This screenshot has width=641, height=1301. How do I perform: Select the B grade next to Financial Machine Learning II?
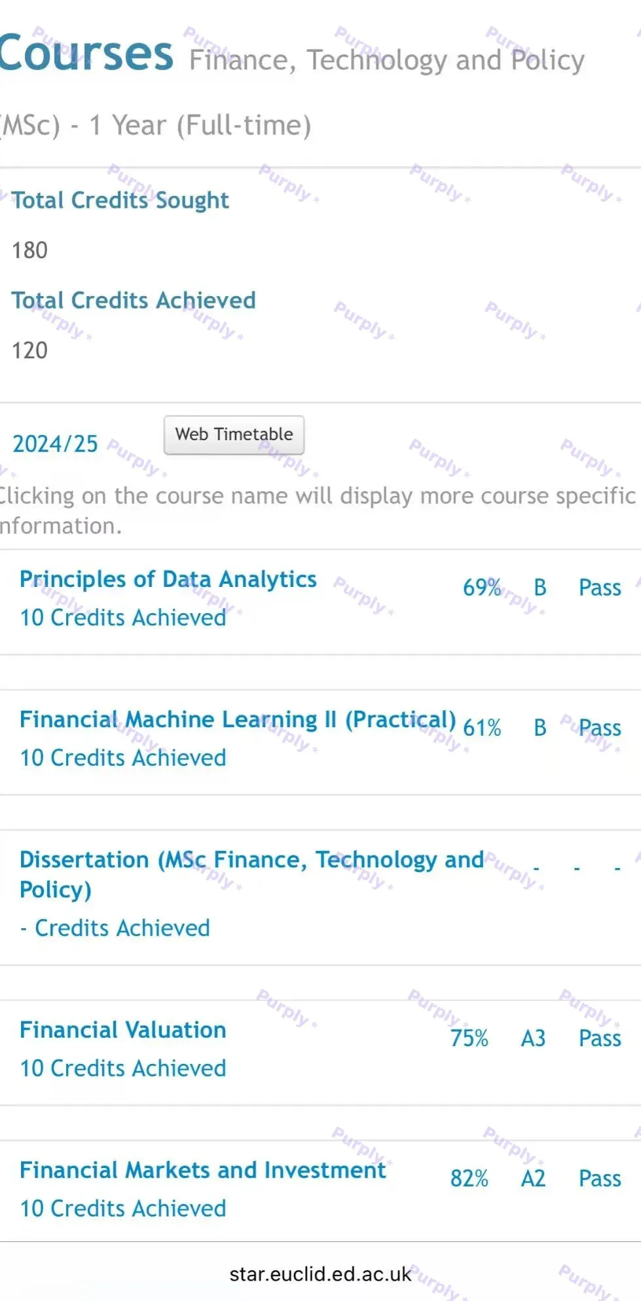540,727
